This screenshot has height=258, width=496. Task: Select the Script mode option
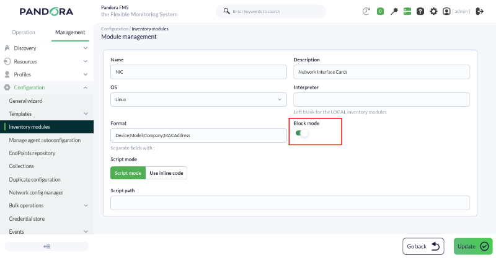coord(128,173)
